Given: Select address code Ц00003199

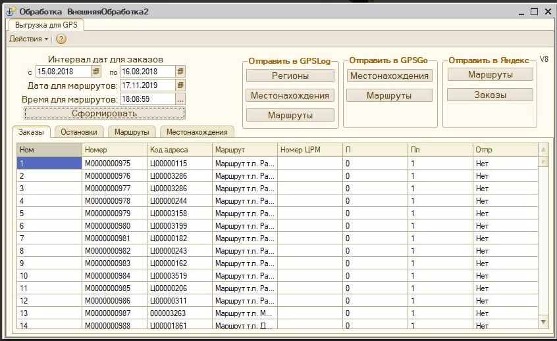Looking at the screenshot, I should point(179,226).
